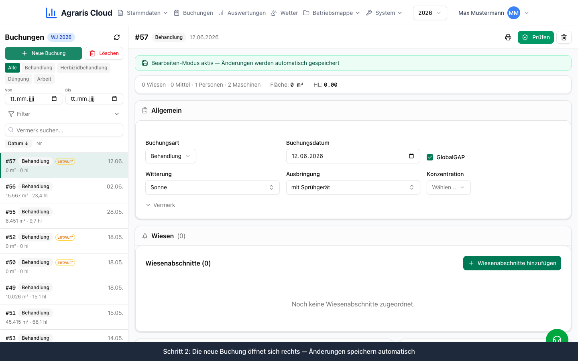Click the refresh icon next to Buchungen

(x=117, y=37)
